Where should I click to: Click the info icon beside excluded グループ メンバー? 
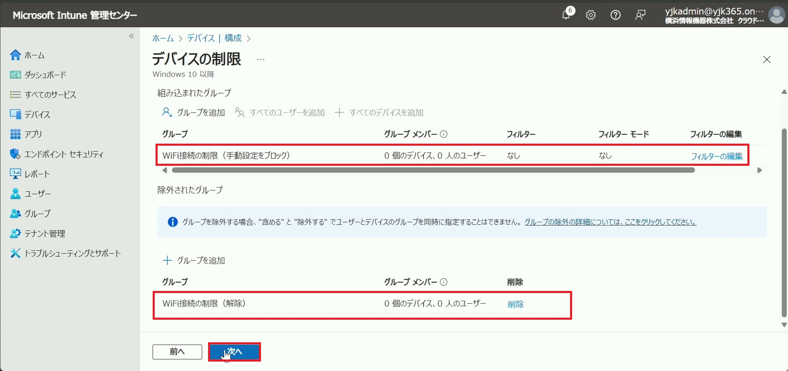pyautogui.click(x=444, y=282)
